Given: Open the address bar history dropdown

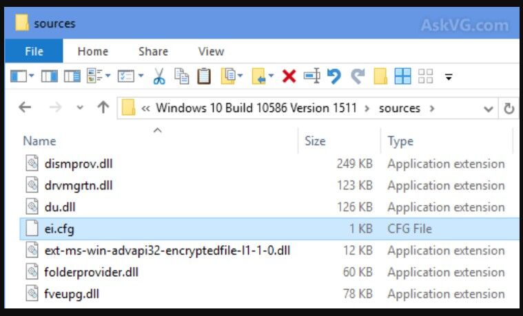Looking at the screenshot, I should [488, 109].
